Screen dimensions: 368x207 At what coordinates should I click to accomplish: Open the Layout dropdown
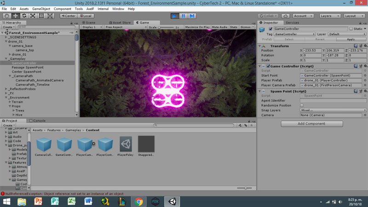[354, 16]
